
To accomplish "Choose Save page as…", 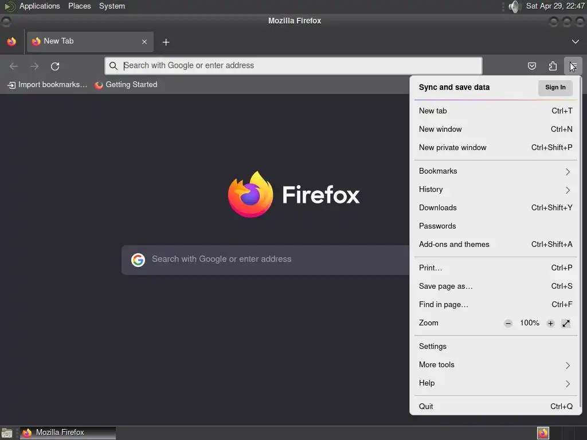I will pyautogui.click(x=495, y=286).
